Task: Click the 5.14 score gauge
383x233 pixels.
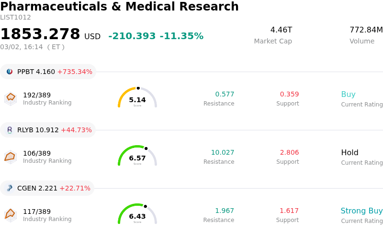Action: (x=137, y=98)
